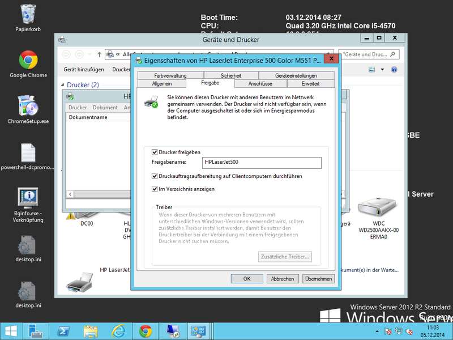Close the printer properties dialog
This screenshot has height=340, width=453.
tap(331, 59)
